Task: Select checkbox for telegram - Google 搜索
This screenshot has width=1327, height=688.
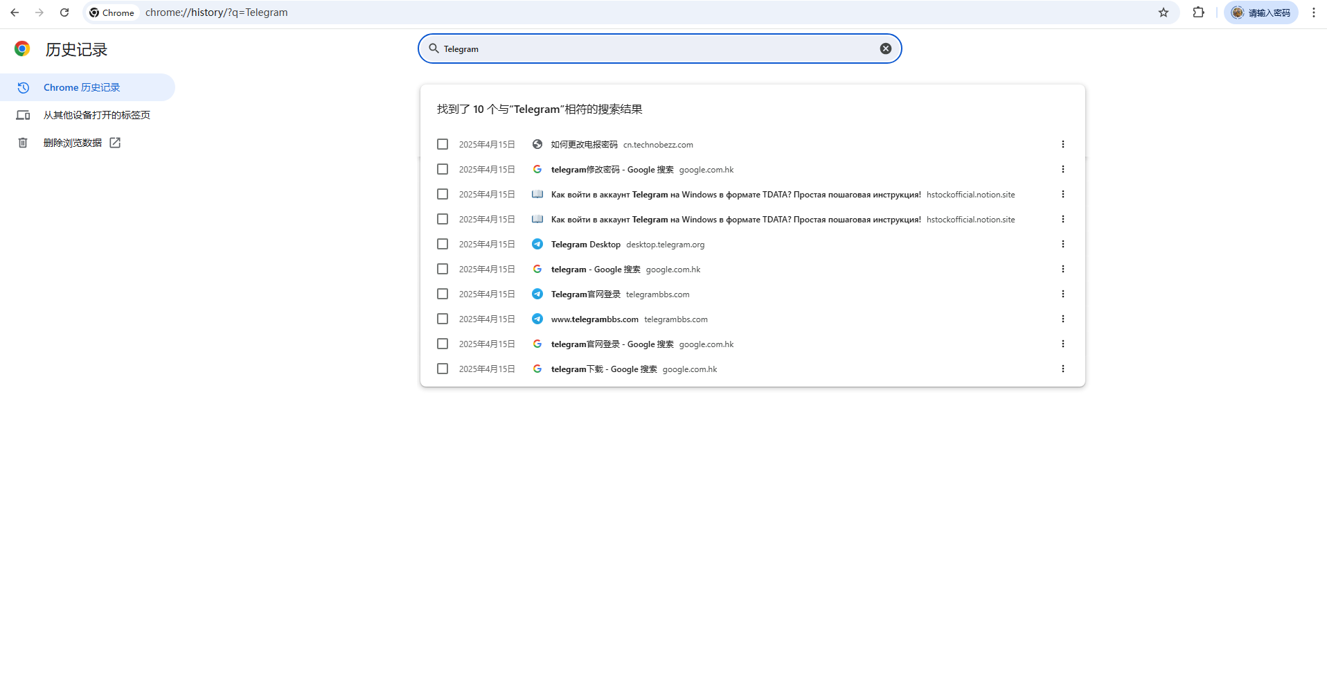Action: pos(443,269)
